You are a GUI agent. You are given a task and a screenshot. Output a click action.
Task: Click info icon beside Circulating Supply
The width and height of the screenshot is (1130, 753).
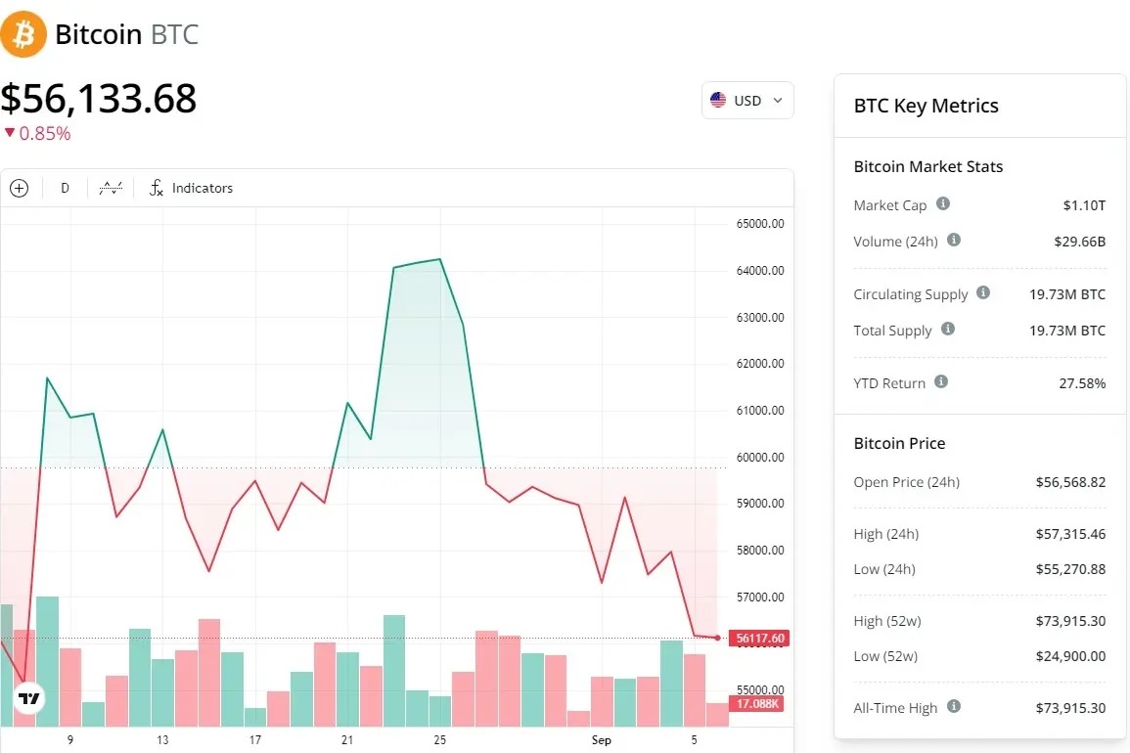click(x=983, y=293)
